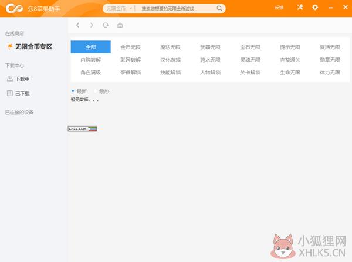Screen dimensions: 352x262
Task: Select the 汉化游戏 category
Action: [171, 60]
